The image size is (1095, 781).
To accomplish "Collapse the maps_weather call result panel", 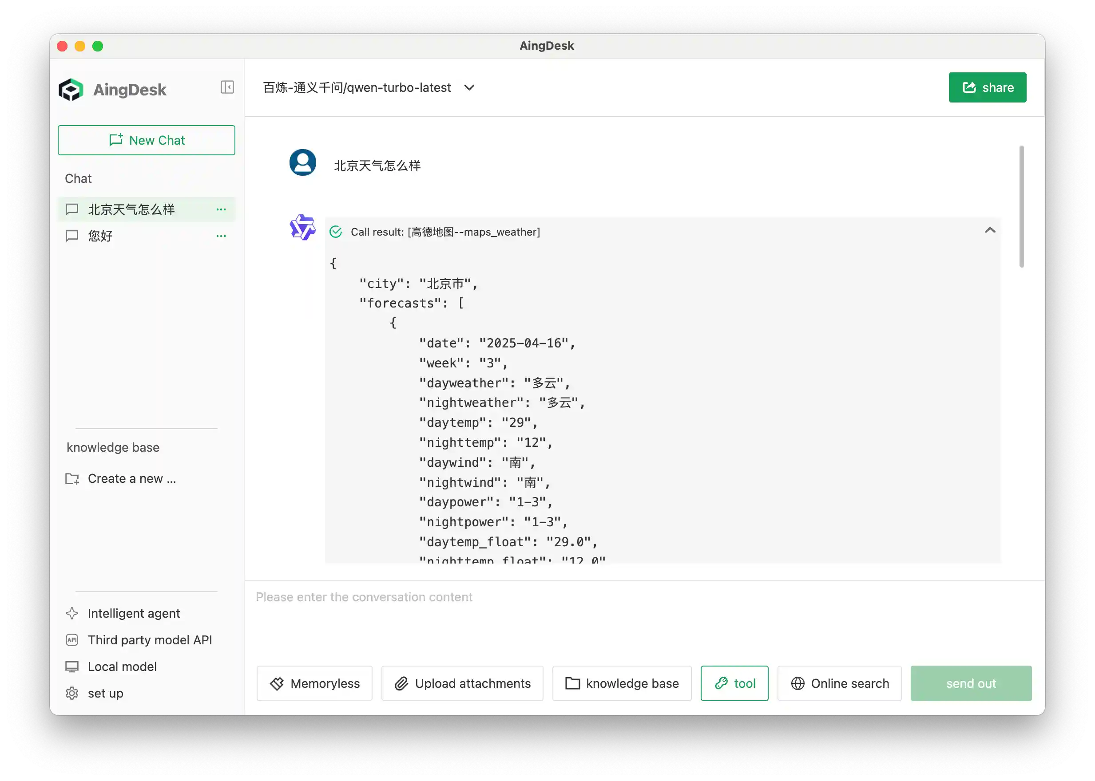I will [x=990, y=230].
